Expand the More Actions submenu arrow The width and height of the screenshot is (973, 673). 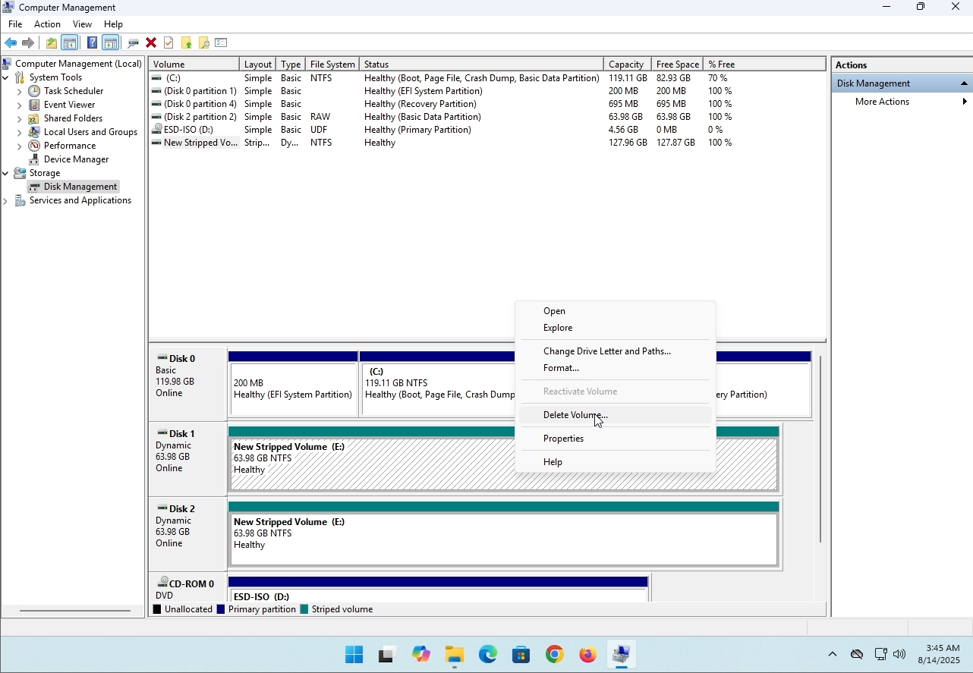(x=965, y=102)
